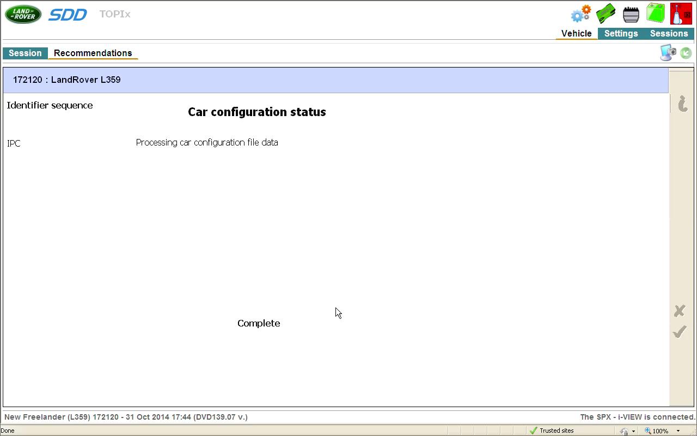Open the TOPIx link
697x436 pixels.
click(115, 14)
